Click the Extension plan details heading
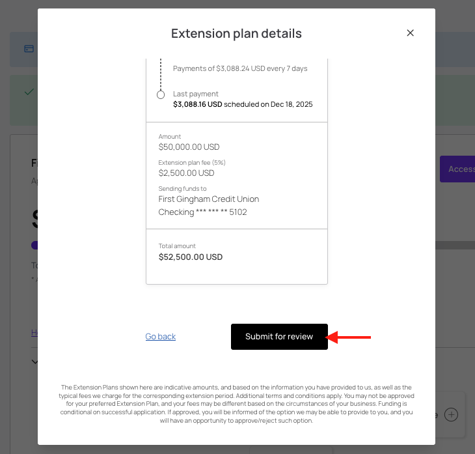The image size is (475, 454). tap(236, 33)
